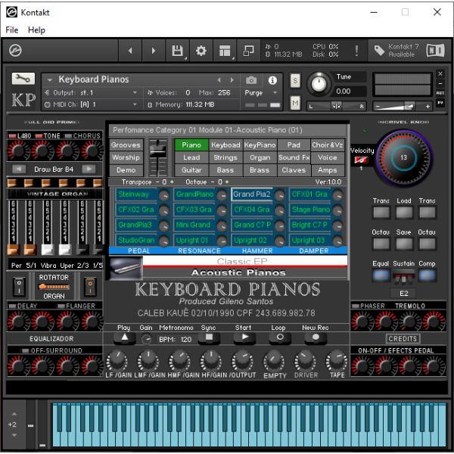Open the wrench instrument edit icon
Viewport: 454px width, 454px height.
tap(23, 79)
